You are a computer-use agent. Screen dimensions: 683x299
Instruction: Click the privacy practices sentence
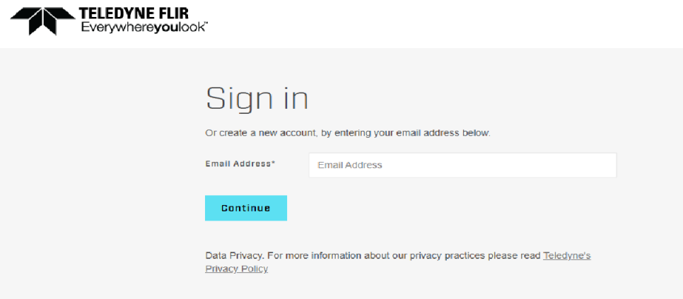point(404,255)
